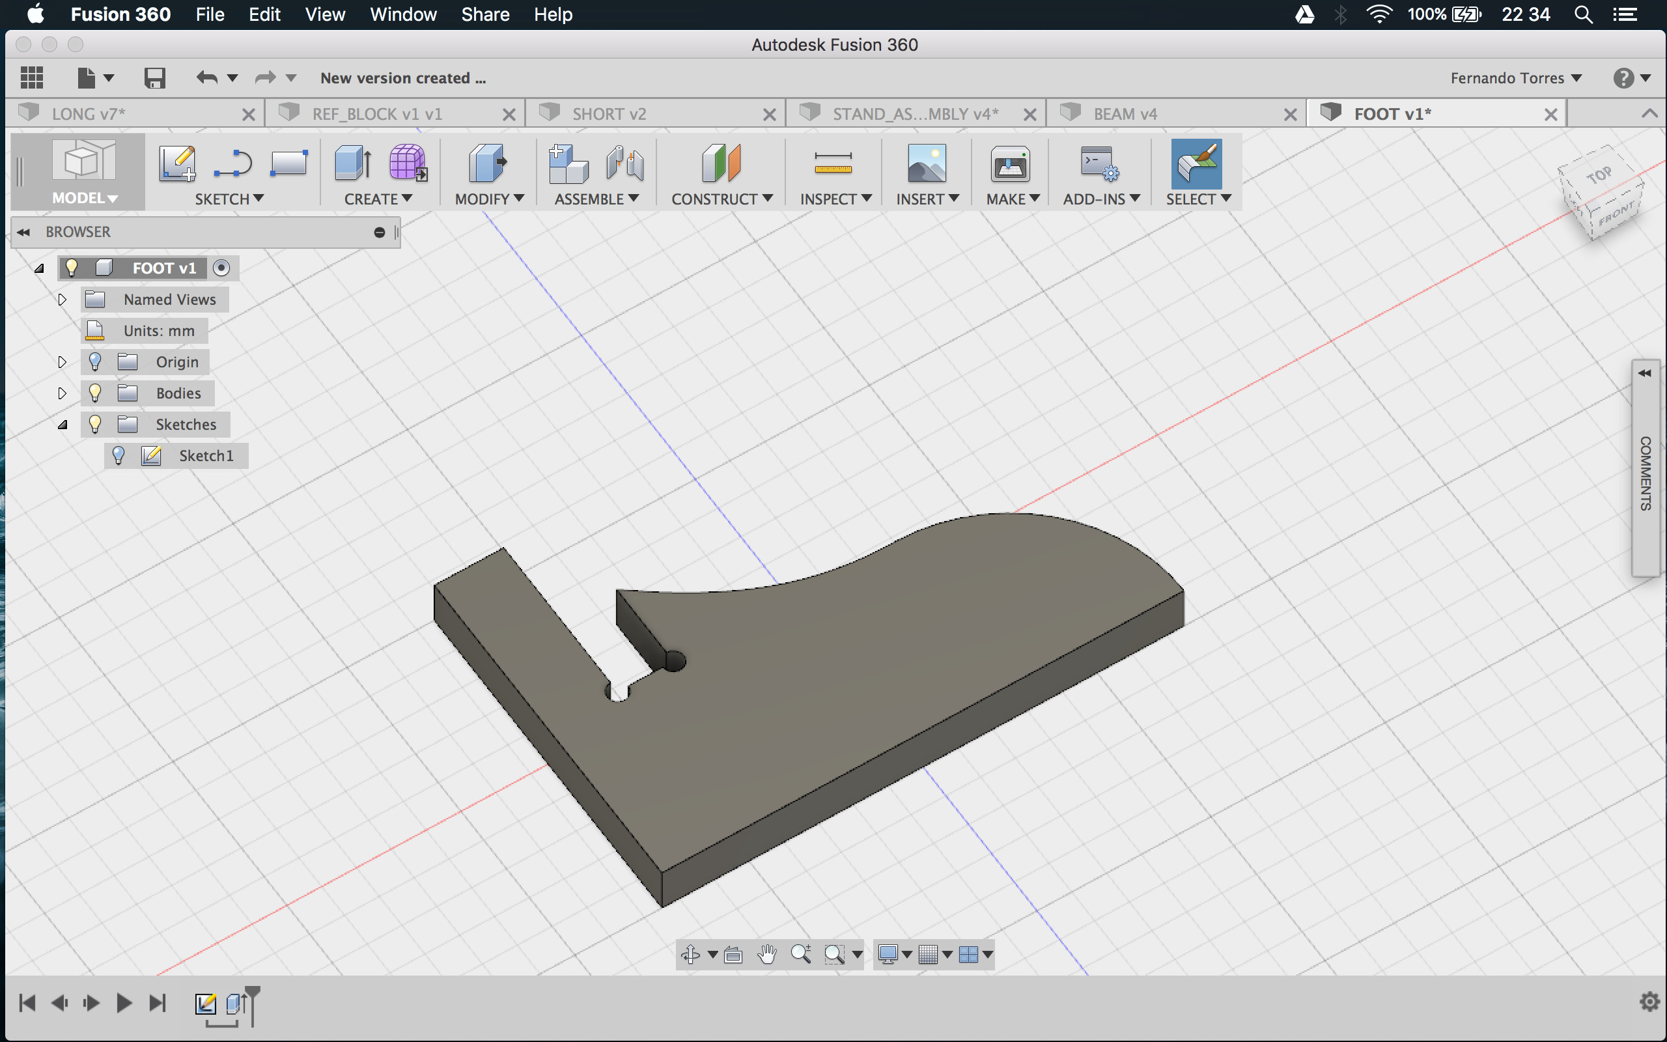Select the Offset Plane construct tool

pos(721,164)
